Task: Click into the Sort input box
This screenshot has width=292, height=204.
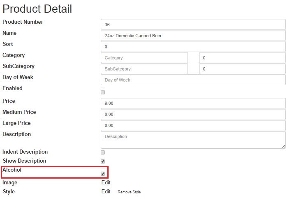Action: click(x=193, y=47)
